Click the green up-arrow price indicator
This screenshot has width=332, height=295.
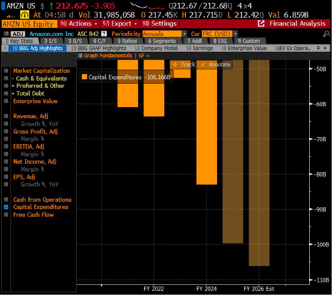(51, 6)
